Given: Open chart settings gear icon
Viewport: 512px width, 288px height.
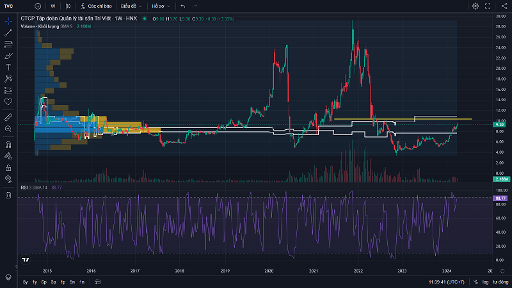Looking at the screenshot, I should (x=476, y=6).
